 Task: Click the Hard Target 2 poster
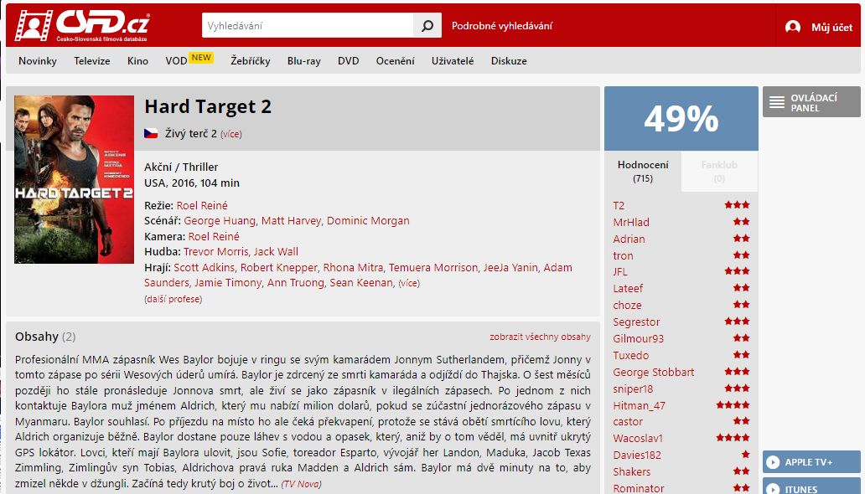[x=74, y=179]
